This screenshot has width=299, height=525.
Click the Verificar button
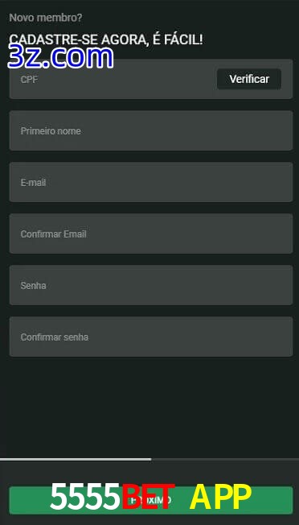(x=249, y=79)
